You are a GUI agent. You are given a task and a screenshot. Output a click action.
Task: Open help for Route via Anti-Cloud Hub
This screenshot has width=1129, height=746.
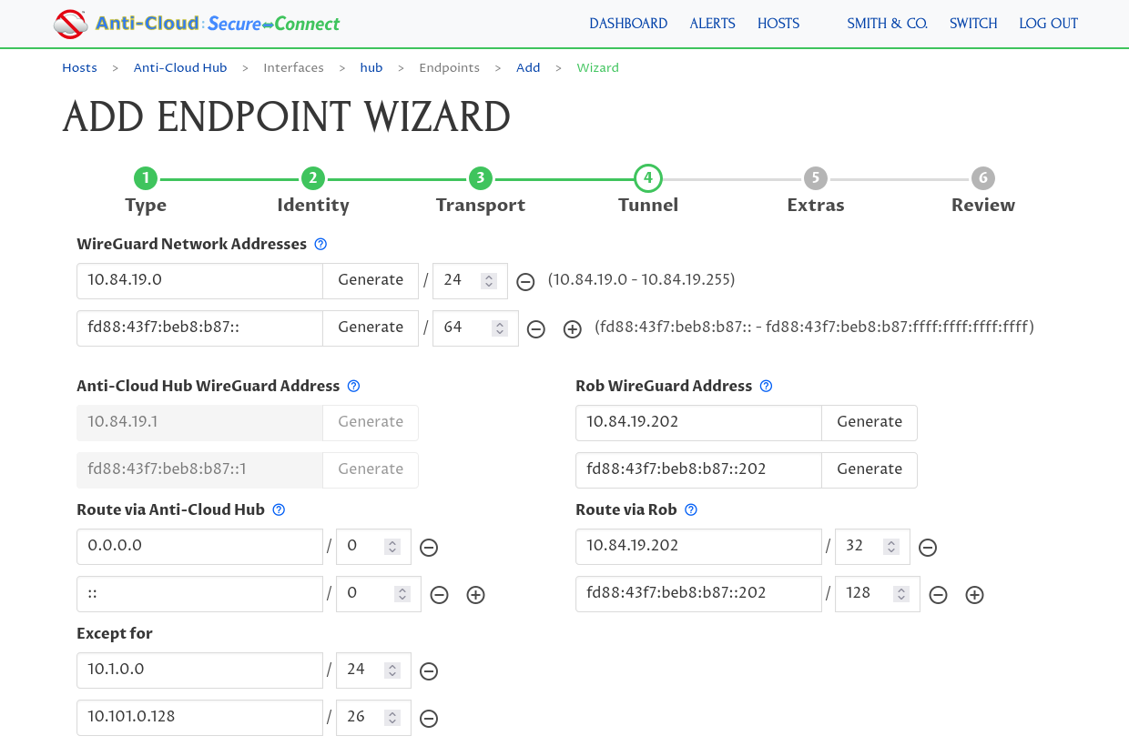click(280, 509)
